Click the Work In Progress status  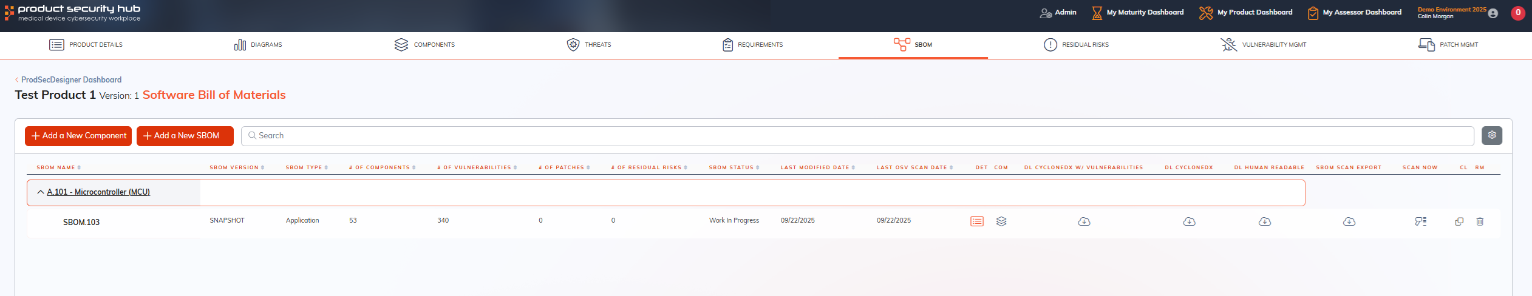point(734,221)
